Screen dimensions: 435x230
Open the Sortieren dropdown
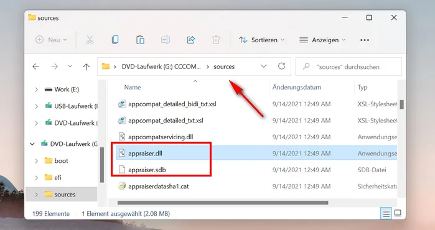(x=261, y=40)
